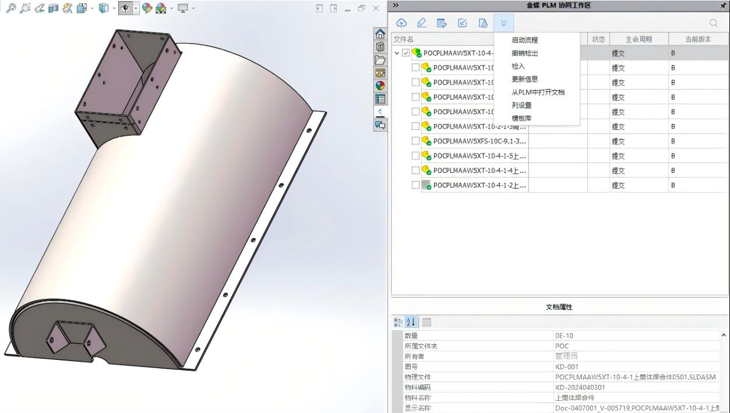Pin the 金蝶 PLM 协同工作区 panel
The height and width of the screenshot is (413, 730).
[x=723, y=6]
